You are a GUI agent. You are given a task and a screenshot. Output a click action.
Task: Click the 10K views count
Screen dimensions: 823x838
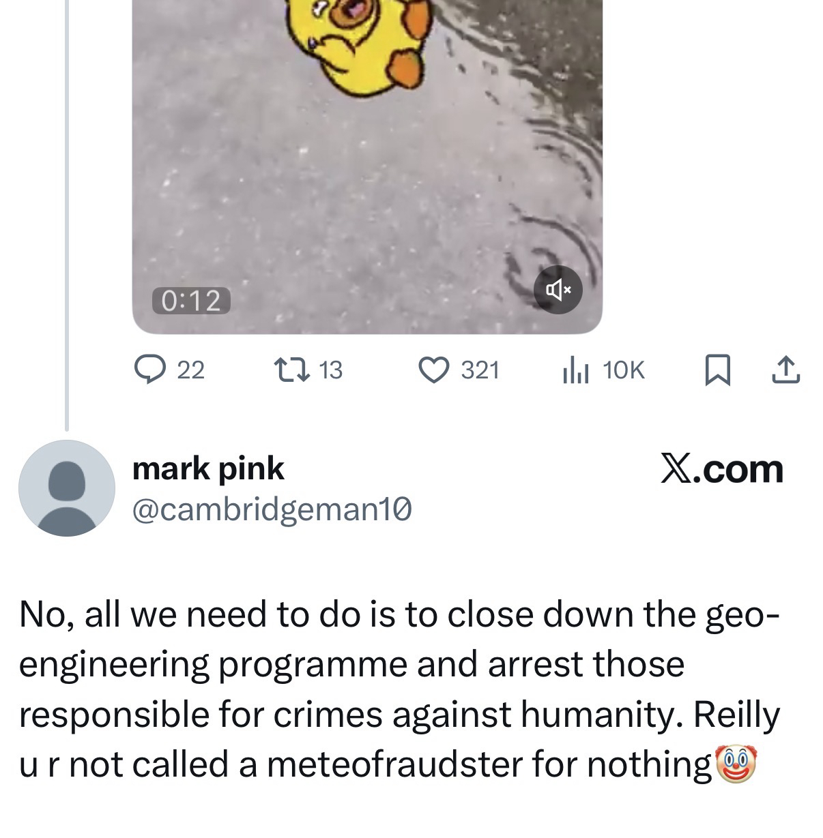(x=624, y=370)
